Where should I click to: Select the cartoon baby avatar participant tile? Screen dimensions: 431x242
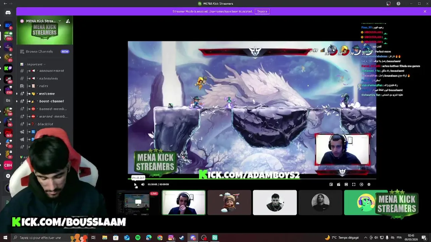(229, 202)
